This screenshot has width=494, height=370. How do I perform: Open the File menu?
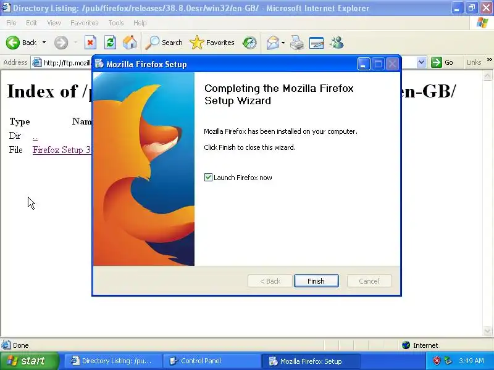pyautogui.click(x=11, y=23)
